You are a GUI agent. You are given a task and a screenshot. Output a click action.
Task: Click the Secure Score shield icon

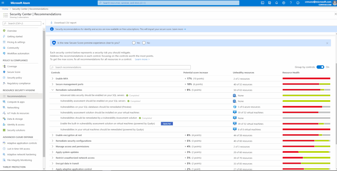pos(4,72)
